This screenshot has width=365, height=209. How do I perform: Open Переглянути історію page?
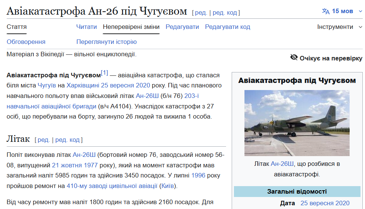(106, 42)
